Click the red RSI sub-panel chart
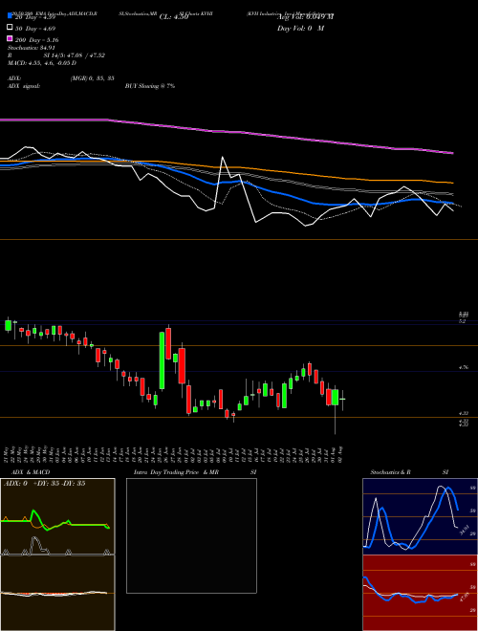478x631 pixels. pyautogui.click(x=420, y=593)
